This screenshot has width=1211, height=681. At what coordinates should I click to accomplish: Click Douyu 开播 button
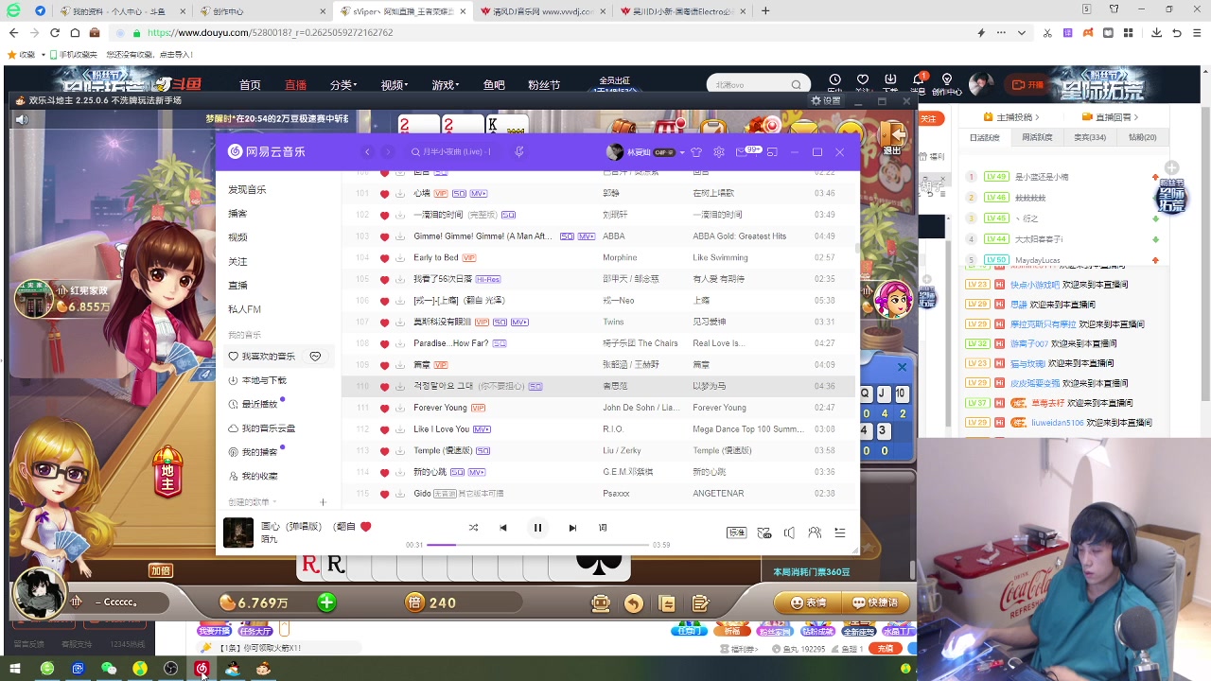coord(1028,84)
